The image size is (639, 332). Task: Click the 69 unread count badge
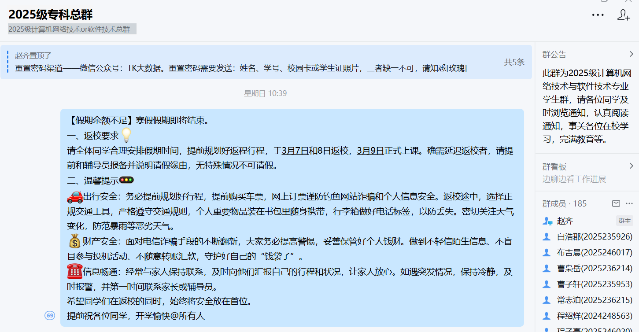click(50, 315)
